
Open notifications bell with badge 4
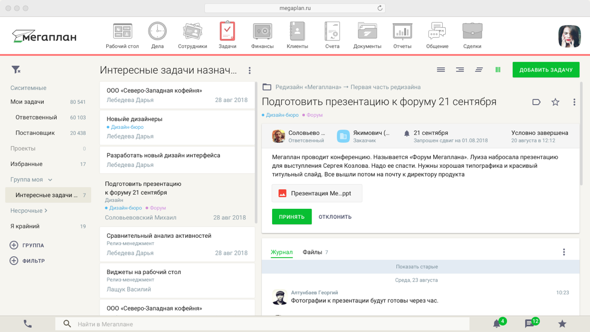(499, 323)
